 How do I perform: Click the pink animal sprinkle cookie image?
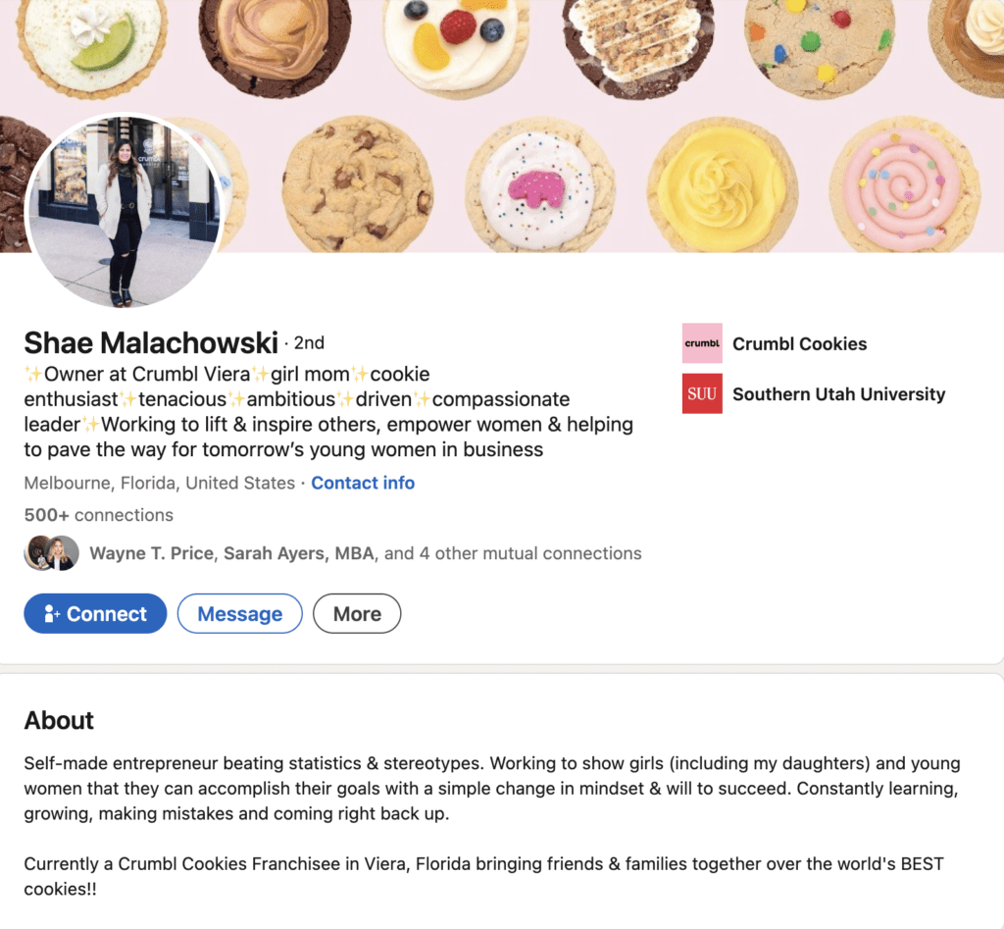coord(538,184)
